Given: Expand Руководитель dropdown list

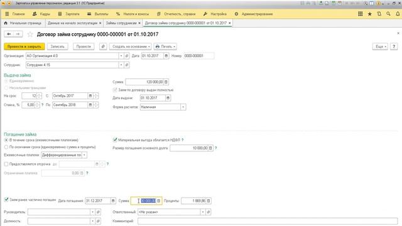Looking at the screenshot, I should [92, 212].
